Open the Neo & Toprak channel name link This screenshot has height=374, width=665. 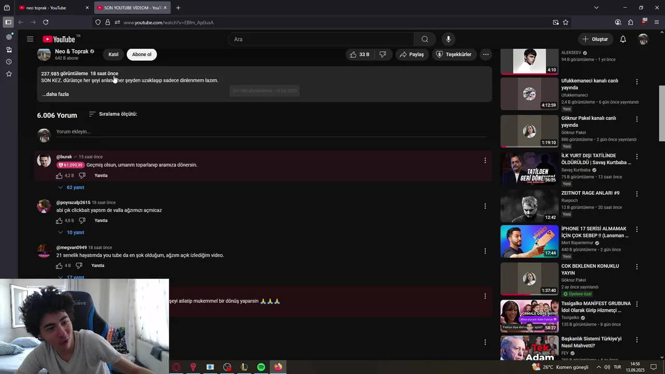[72, 51]
